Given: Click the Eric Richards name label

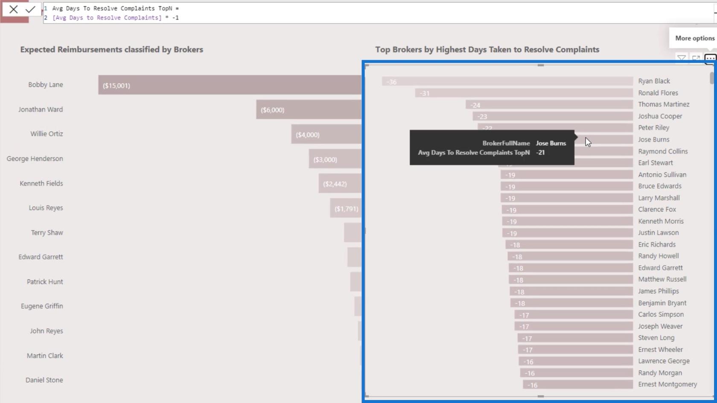Looking at the screenshot, I should coord(657,245).
